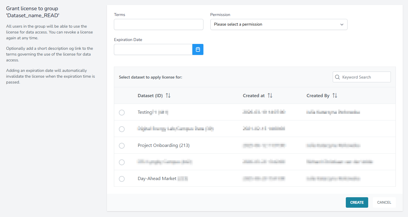
Task: Sort by Dataset (ID) column arrows
Action: pos(168,96)
